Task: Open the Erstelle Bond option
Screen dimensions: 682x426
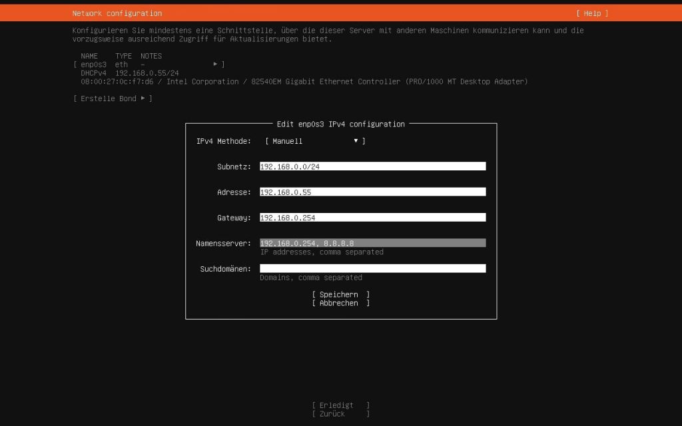Action: point(113,99)
